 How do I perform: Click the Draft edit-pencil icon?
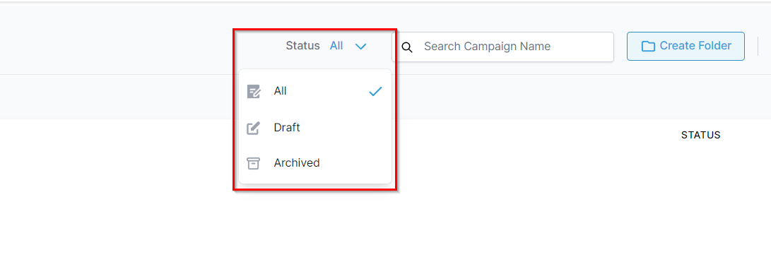coord(253,129)
